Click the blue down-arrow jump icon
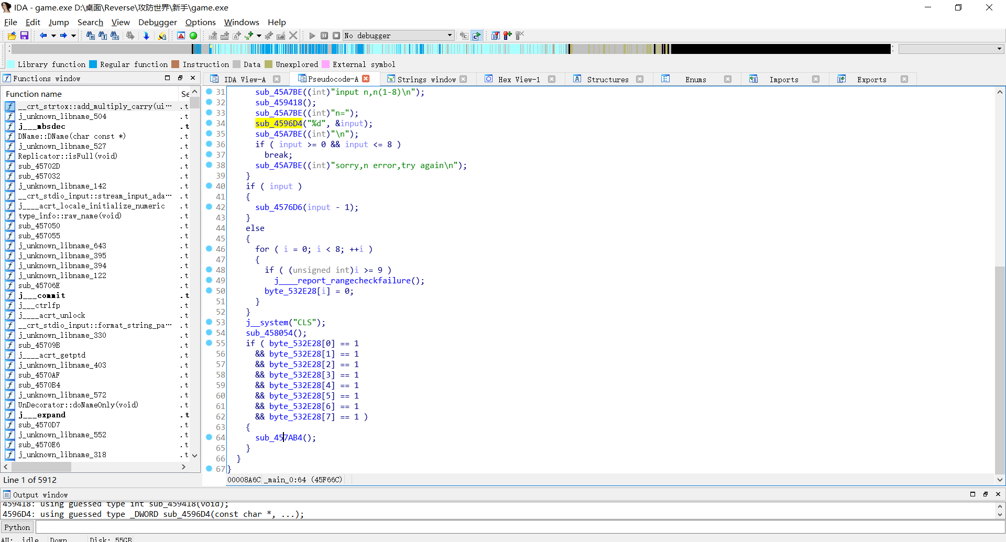Viewport: 1006px width, 542px height. (146, 36)
